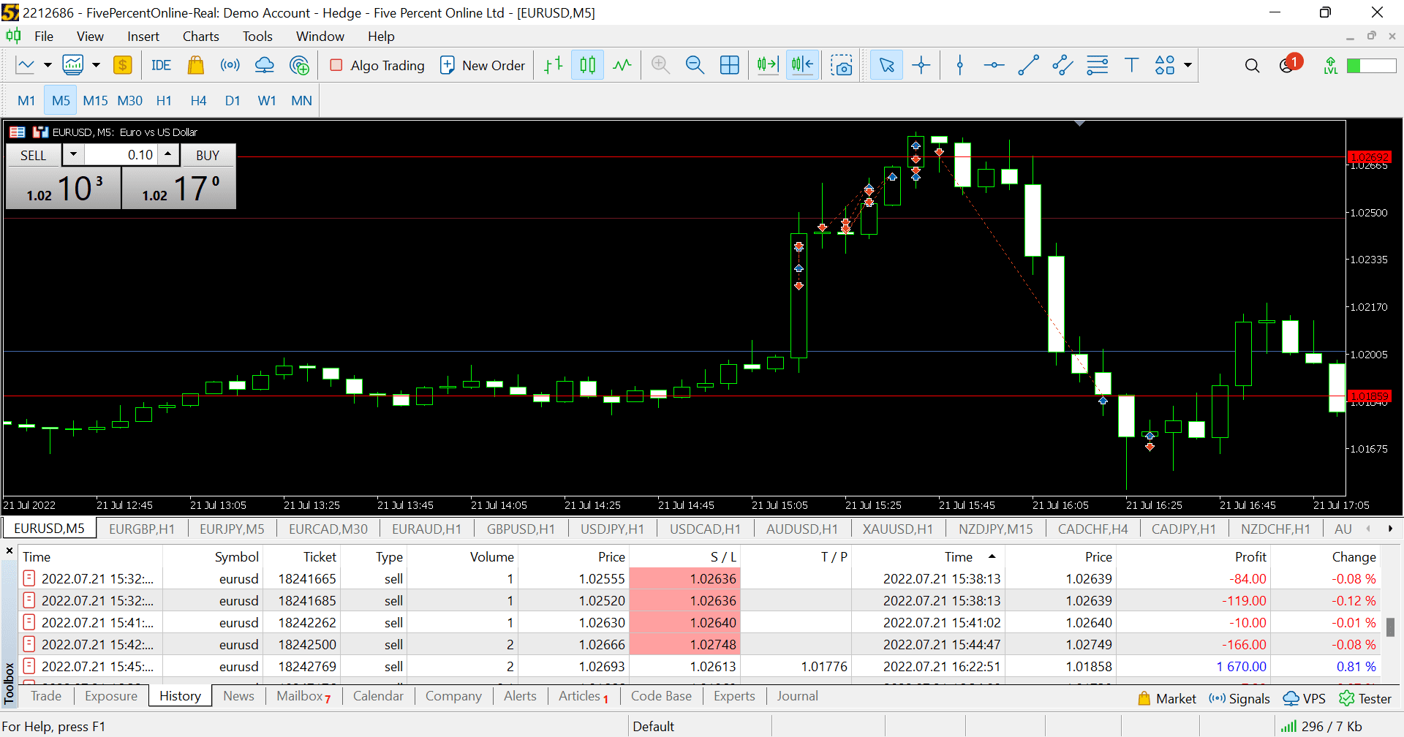Select the trendline drawing tool
Image resolution: width=1404 pixels, height=737 pixels.
1028,65
